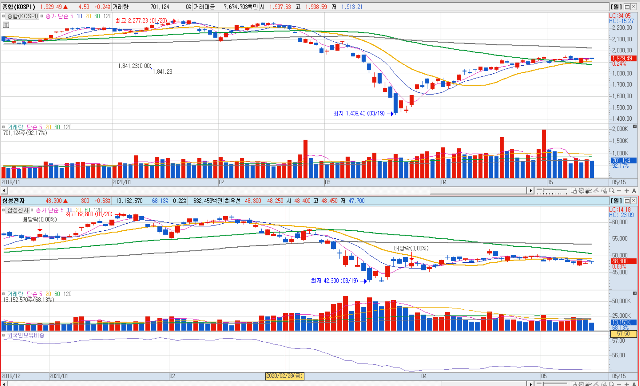
Task: Click the eraser icon in the KOSPI toolbar
Action: click(x=604, y=191)
